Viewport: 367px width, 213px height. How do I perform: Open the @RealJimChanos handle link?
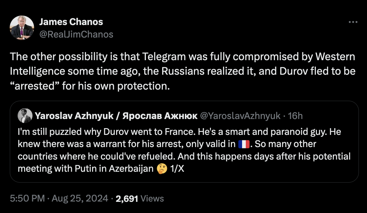(76, 34)
